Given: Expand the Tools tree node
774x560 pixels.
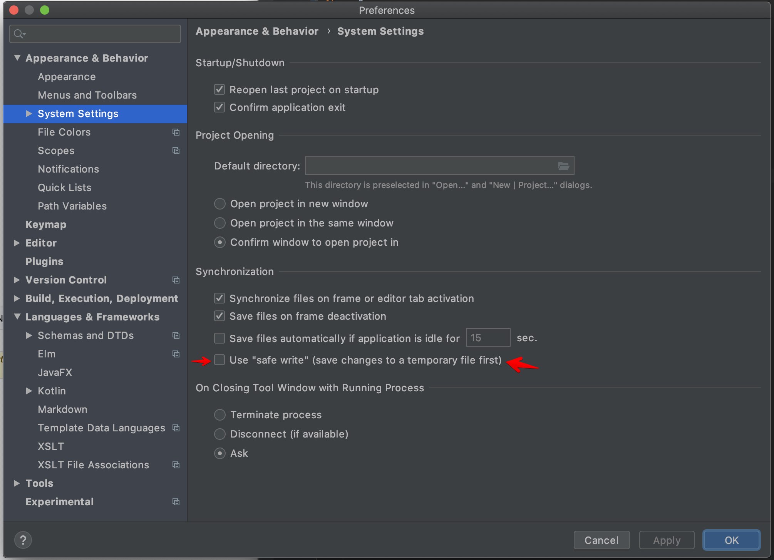Looking at the screenshot, I should [x=17, y=483].
